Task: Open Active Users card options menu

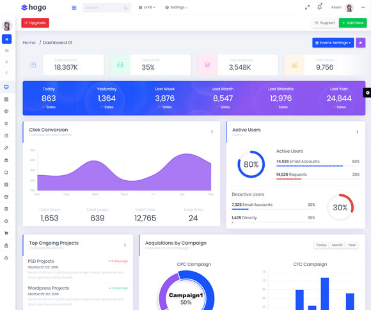Action: 357,132
